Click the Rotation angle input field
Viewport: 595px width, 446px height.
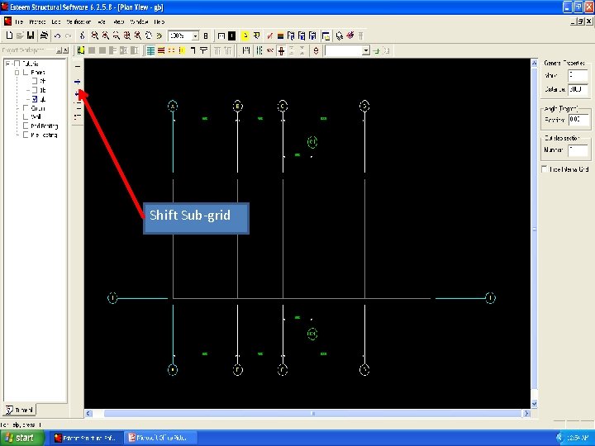coord(579,120)
